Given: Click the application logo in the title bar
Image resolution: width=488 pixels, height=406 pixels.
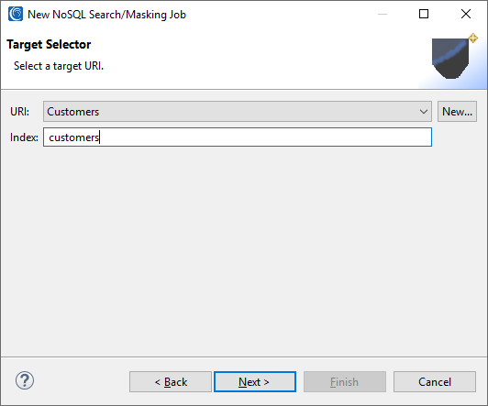Looking at the screenshot, I should click(x=16, y=14).
